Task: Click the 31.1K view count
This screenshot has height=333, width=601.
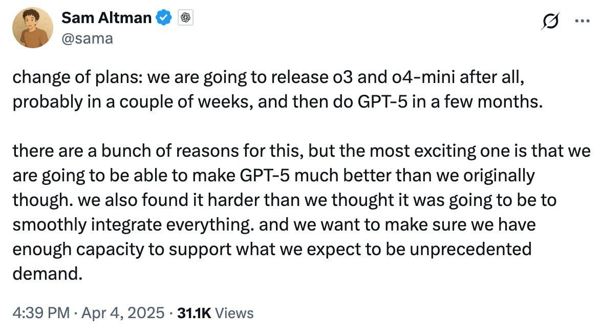Action: [x=194, y=313]
